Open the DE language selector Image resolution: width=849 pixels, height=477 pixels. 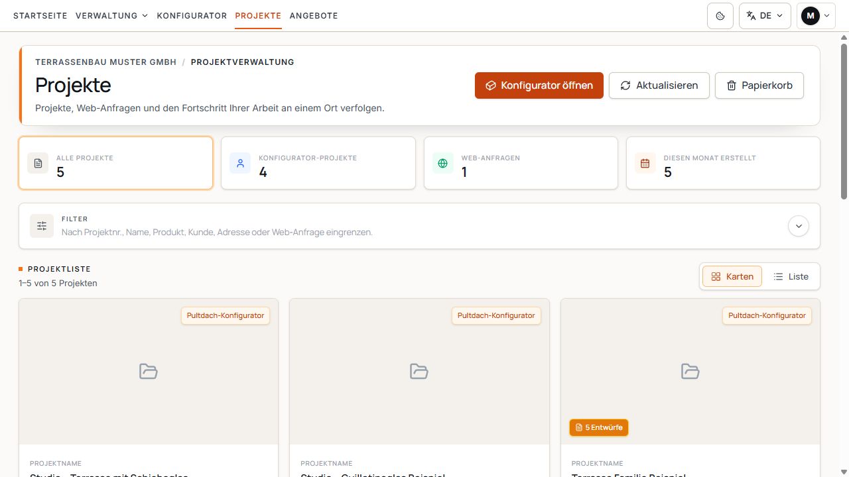(x=765, y=16)
